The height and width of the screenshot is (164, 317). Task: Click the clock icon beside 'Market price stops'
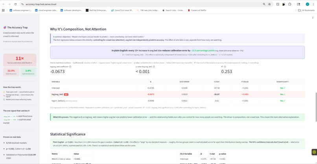click(x=4, y=99)
